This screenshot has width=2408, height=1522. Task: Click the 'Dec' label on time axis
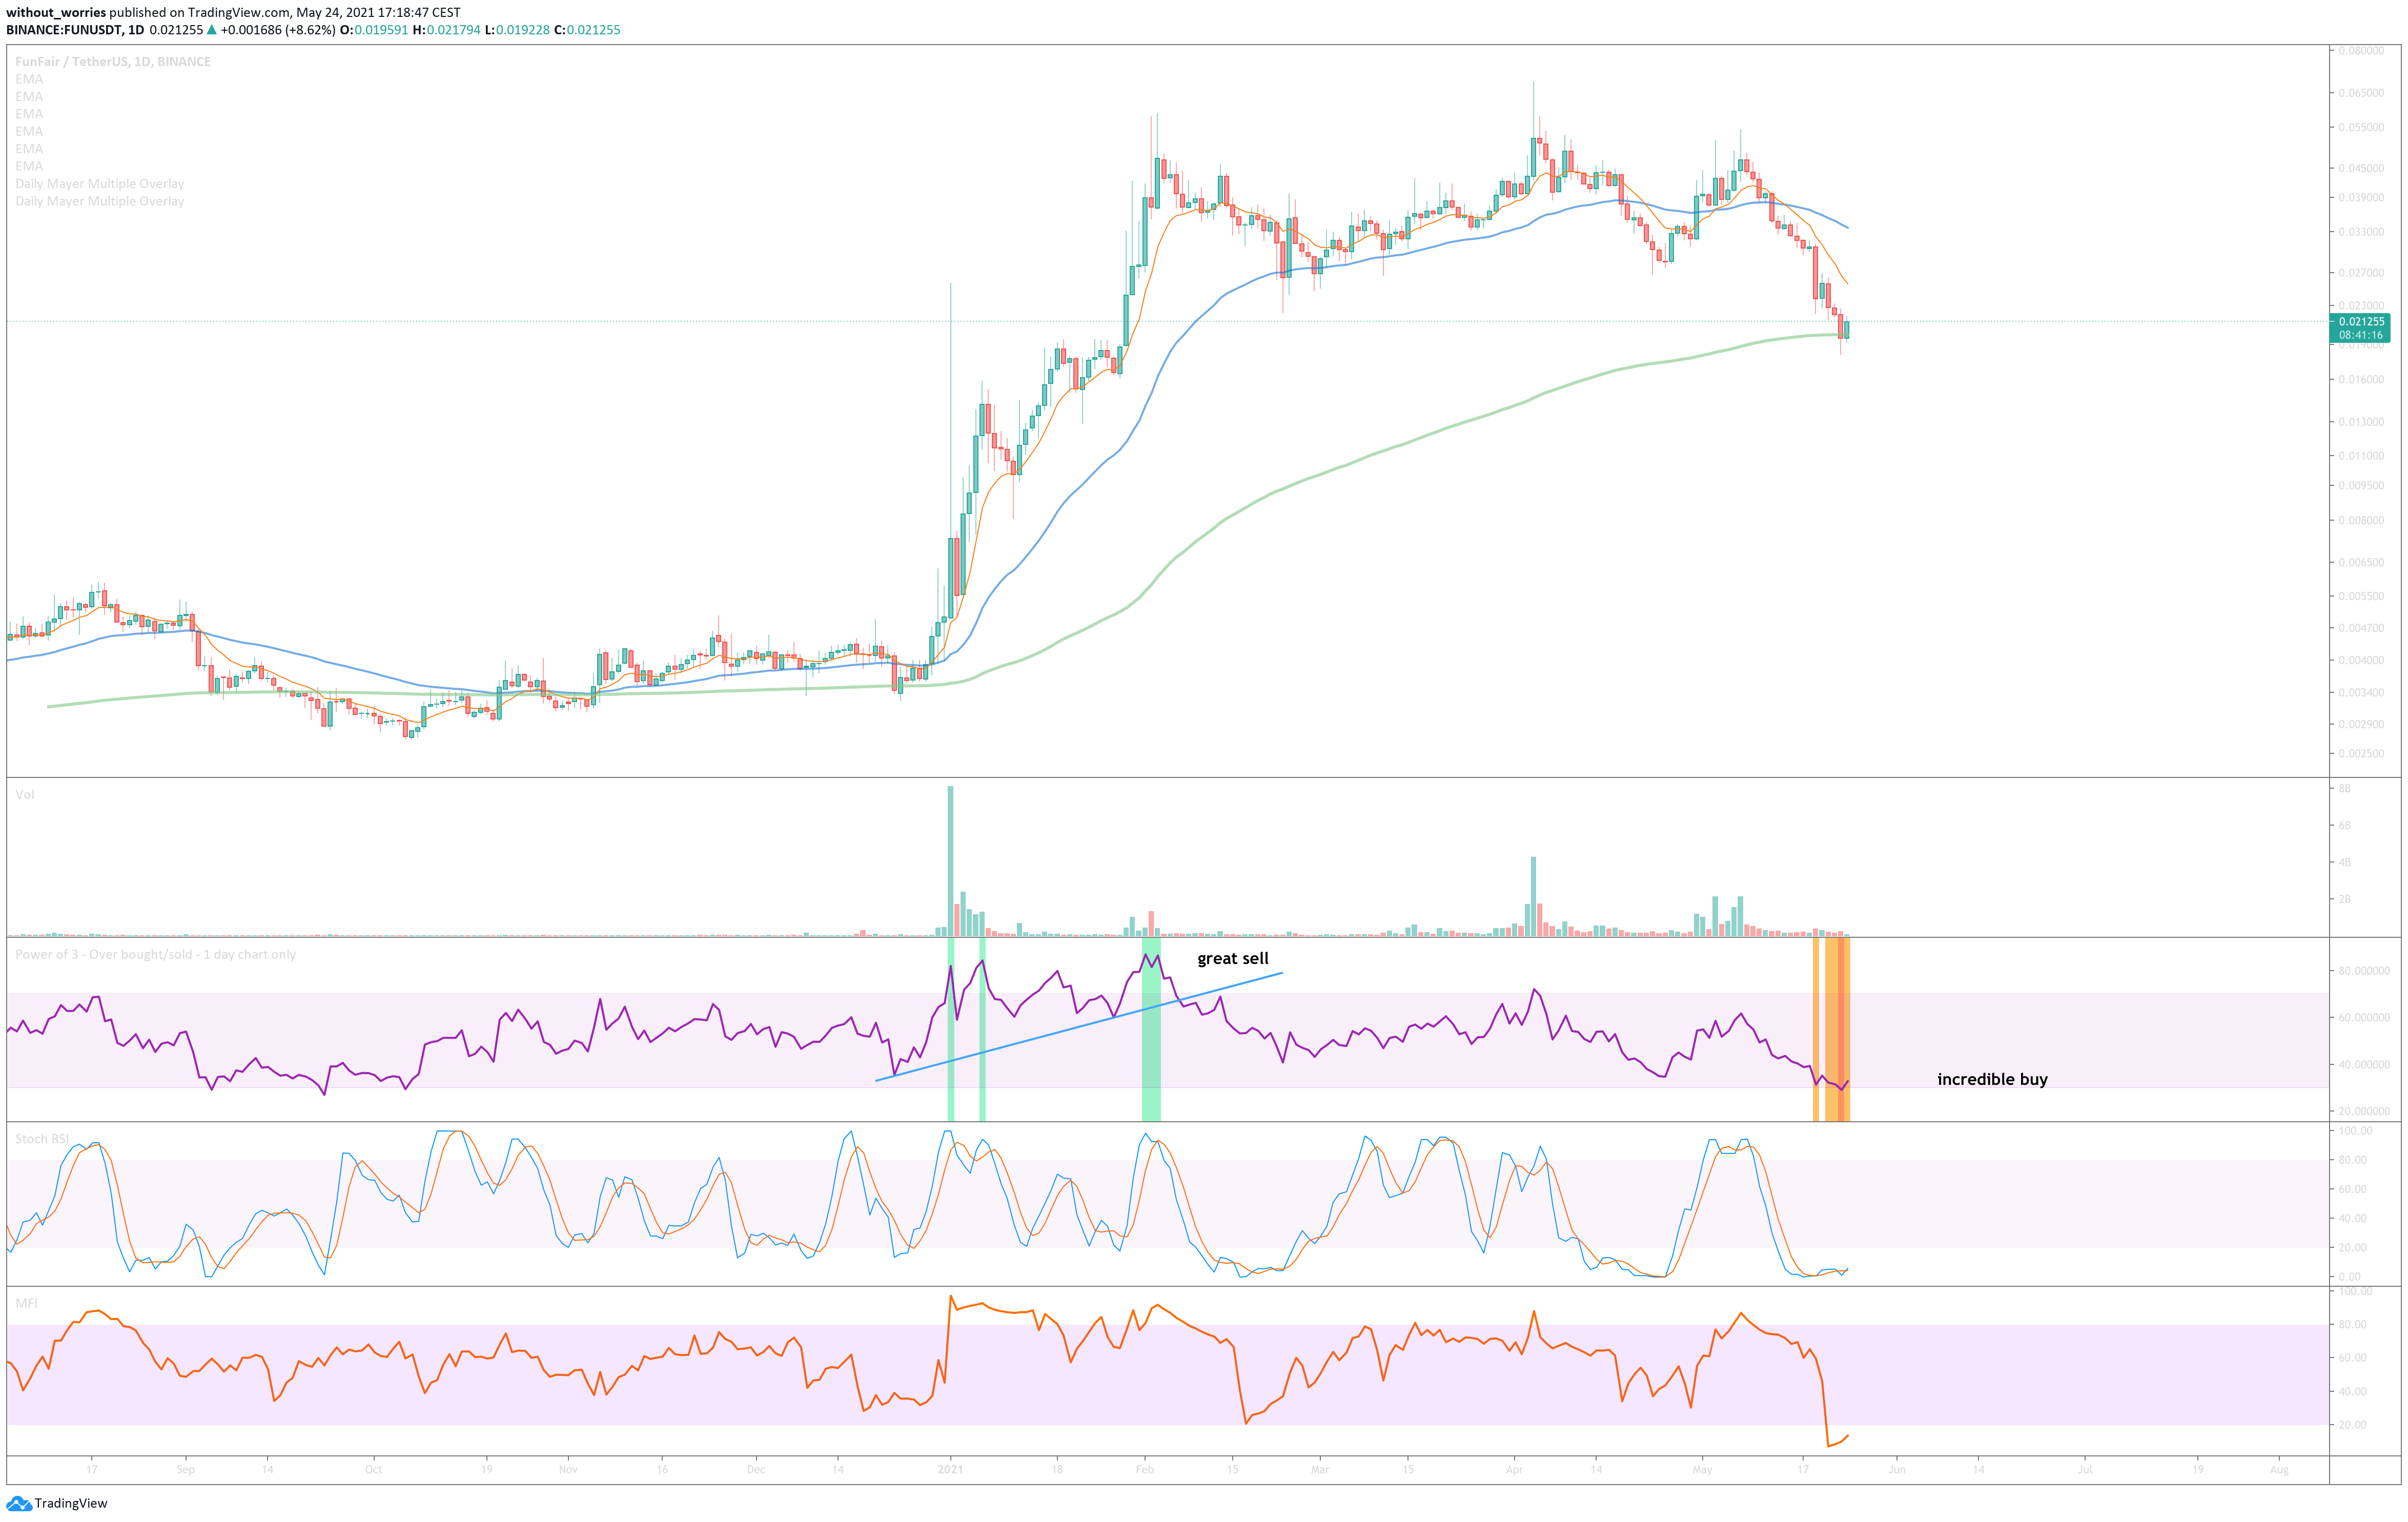756,1470
